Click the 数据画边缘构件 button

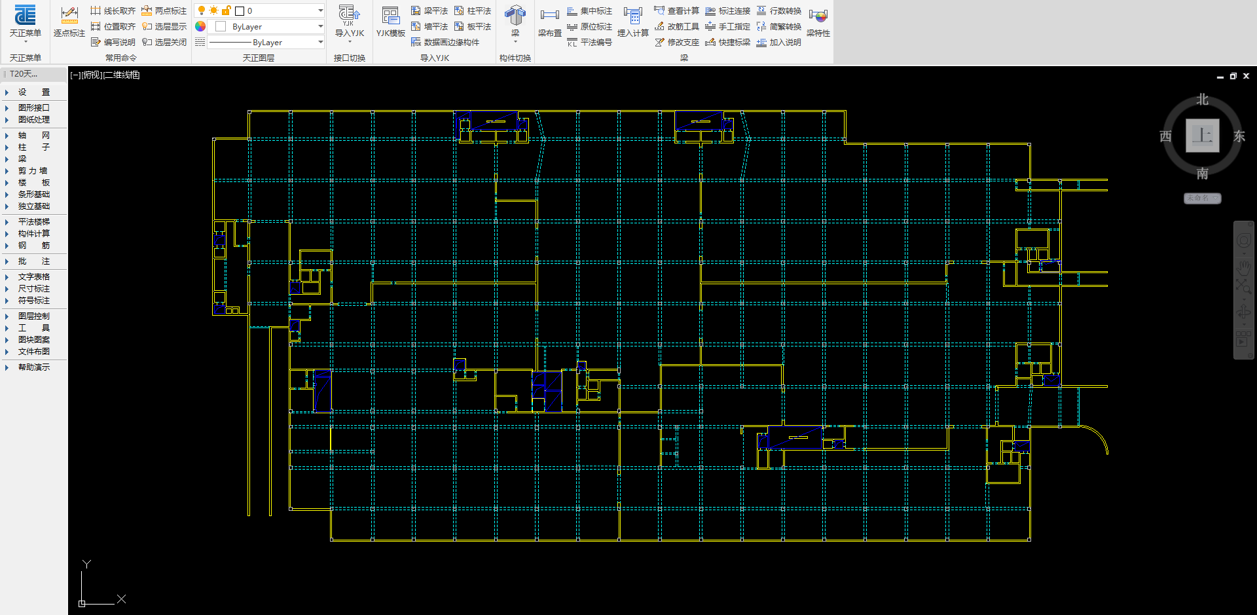pyautogui.click(x=445, y=42)
